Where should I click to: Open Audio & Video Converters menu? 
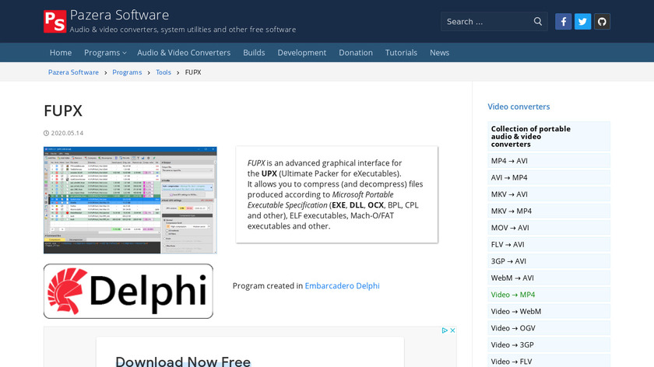[x=184, y=53]
